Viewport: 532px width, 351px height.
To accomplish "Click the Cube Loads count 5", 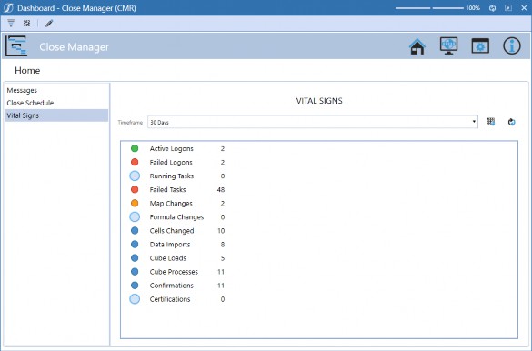I will point(223,258).
